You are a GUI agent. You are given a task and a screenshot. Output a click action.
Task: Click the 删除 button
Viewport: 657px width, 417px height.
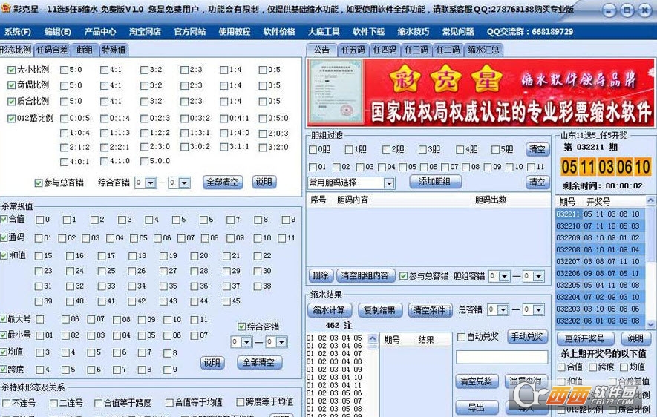pos(321,275)
